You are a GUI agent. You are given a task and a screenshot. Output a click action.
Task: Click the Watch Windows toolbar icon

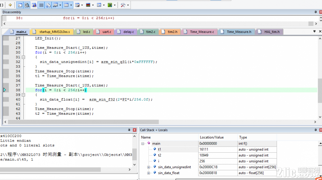pos(56,5)
